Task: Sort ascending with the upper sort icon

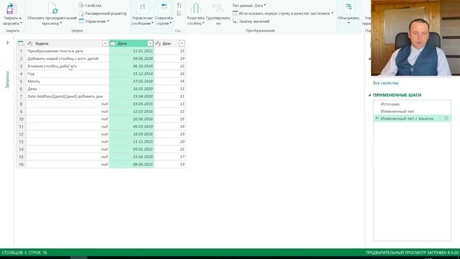Action: pos(179,5)
